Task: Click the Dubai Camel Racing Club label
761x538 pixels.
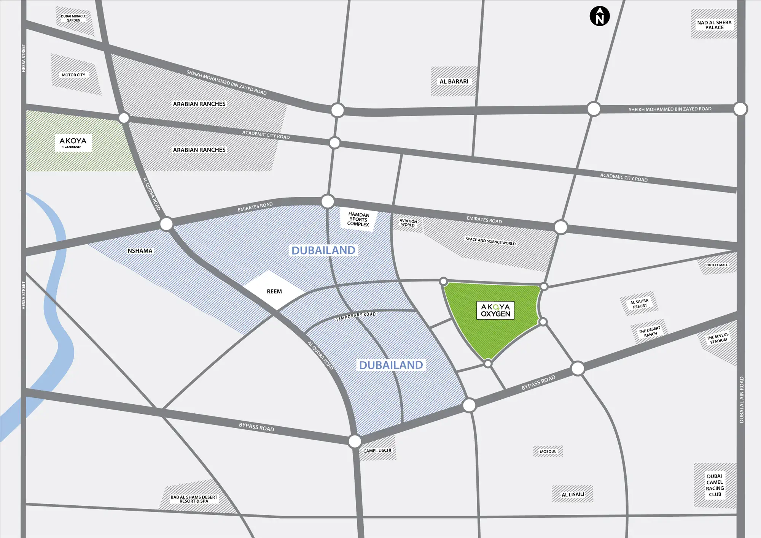Action: click(715, 485)
